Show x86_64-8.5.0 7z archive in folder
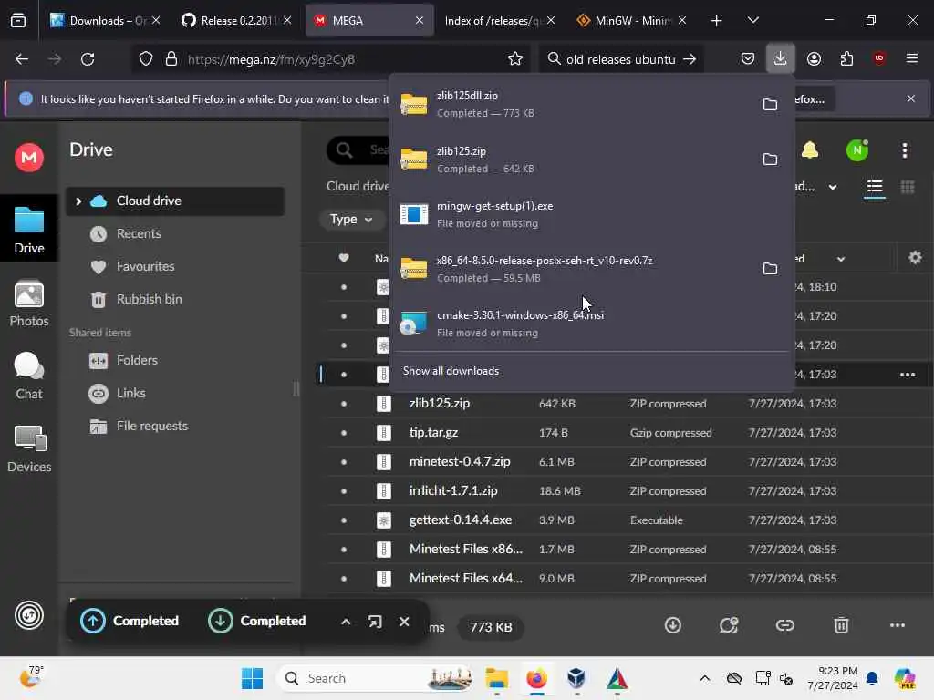934x700 pixels. [770, 269]
